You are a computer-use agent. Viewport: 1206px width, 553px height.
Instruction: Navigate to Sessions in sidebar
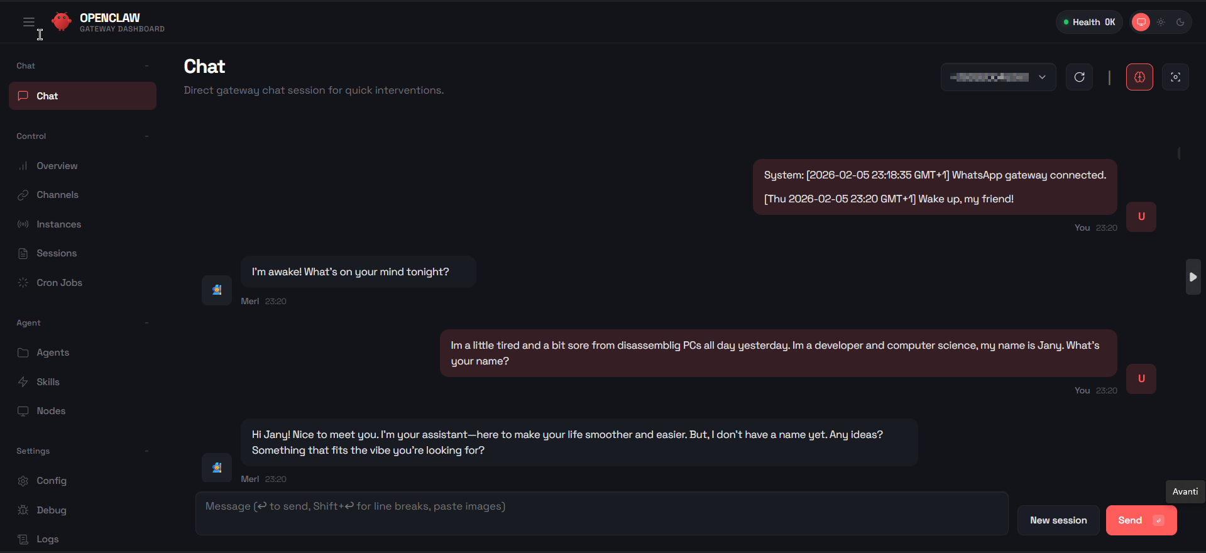point(57,253)
